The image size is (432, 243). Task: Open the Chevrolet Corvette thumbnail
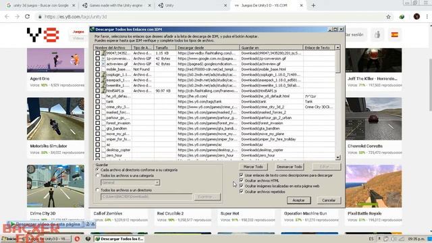(373, 119)
